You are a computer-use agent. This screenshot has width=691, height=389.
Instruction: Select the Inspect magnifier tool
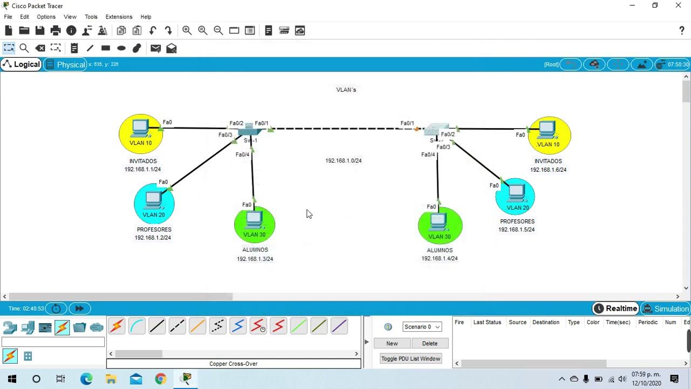[x=24, y=49]
